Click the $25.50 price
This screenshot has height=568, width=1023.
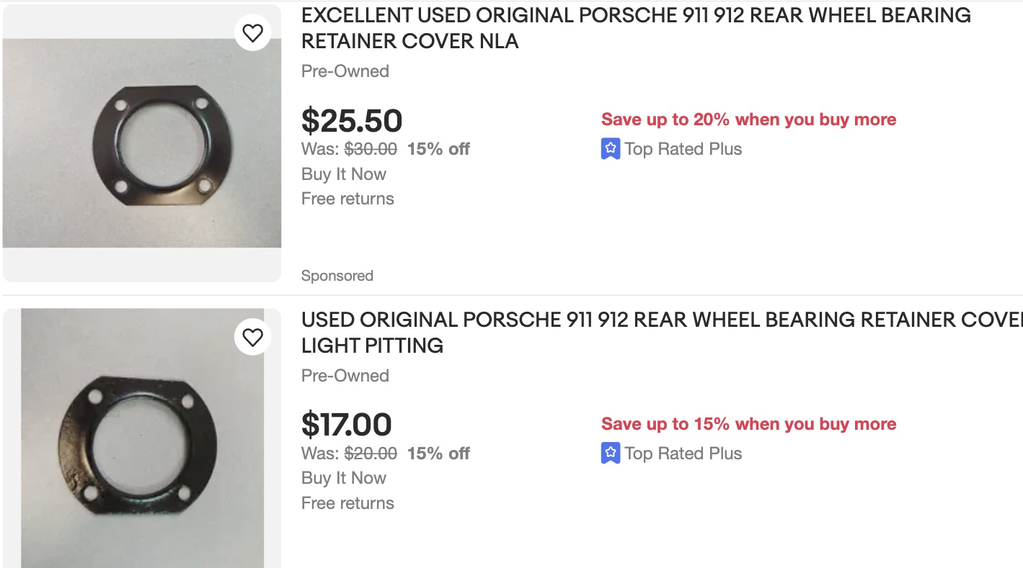(352, 121)
